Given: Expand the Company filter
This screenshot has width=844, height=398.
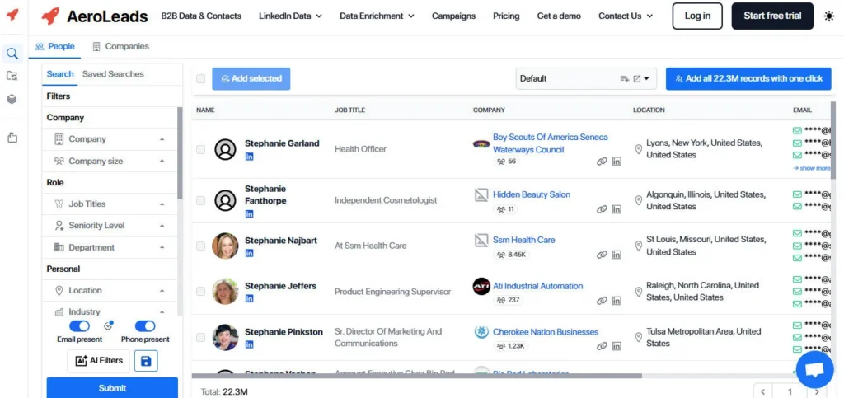Looking at the screenshot, I should (x=110, y=139).
